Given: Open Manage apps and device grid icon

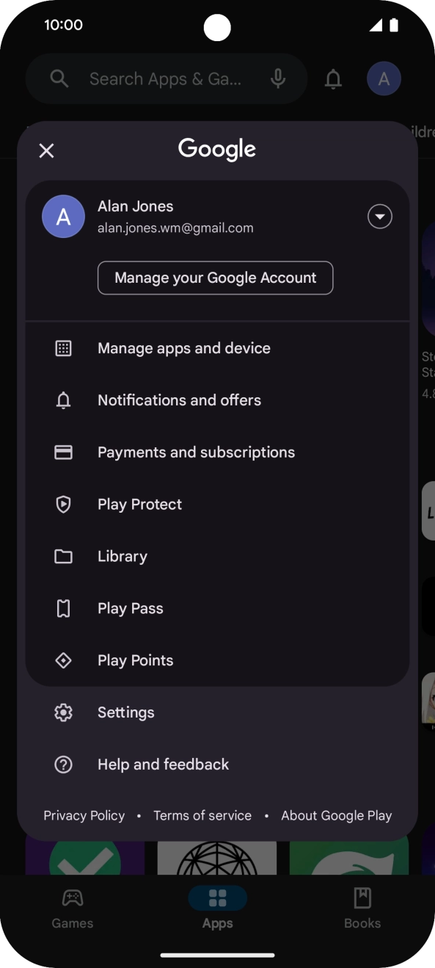Looking at the screenshot, I should coord(64,348).
